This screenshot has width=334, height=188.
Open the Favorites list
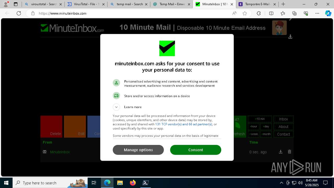tap(283, 13)
